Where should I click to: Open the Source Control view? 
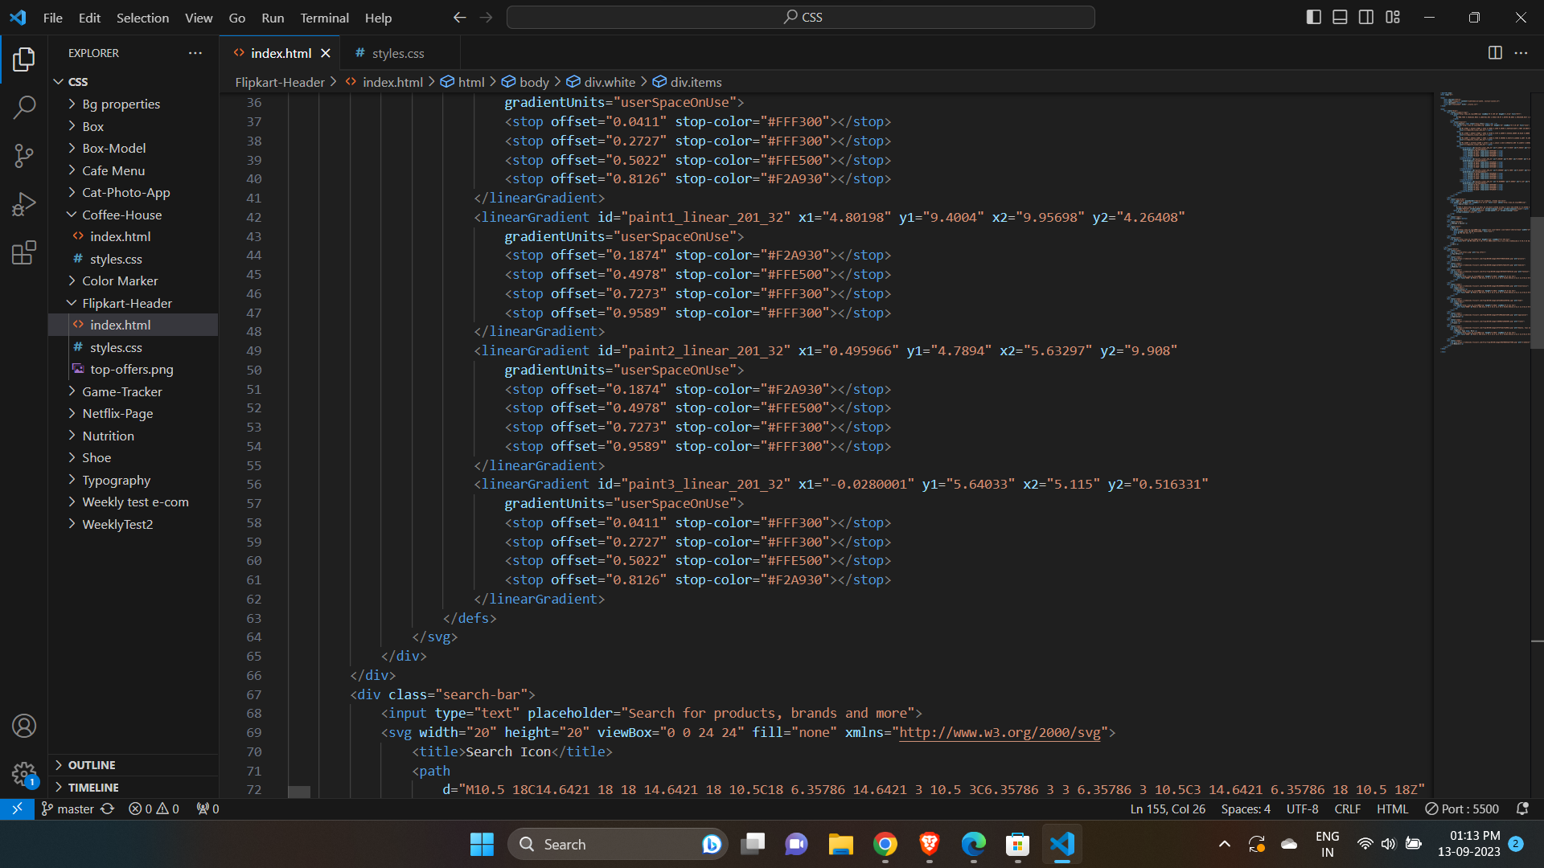coord(24,155)
